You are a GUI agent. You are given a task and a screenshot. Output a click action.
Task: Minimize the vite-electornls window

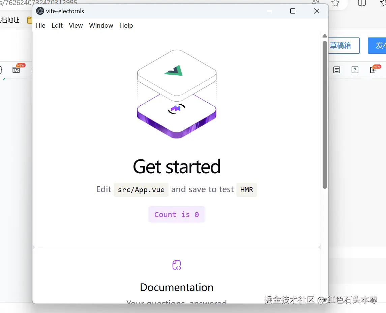click(x=270, y=11)
